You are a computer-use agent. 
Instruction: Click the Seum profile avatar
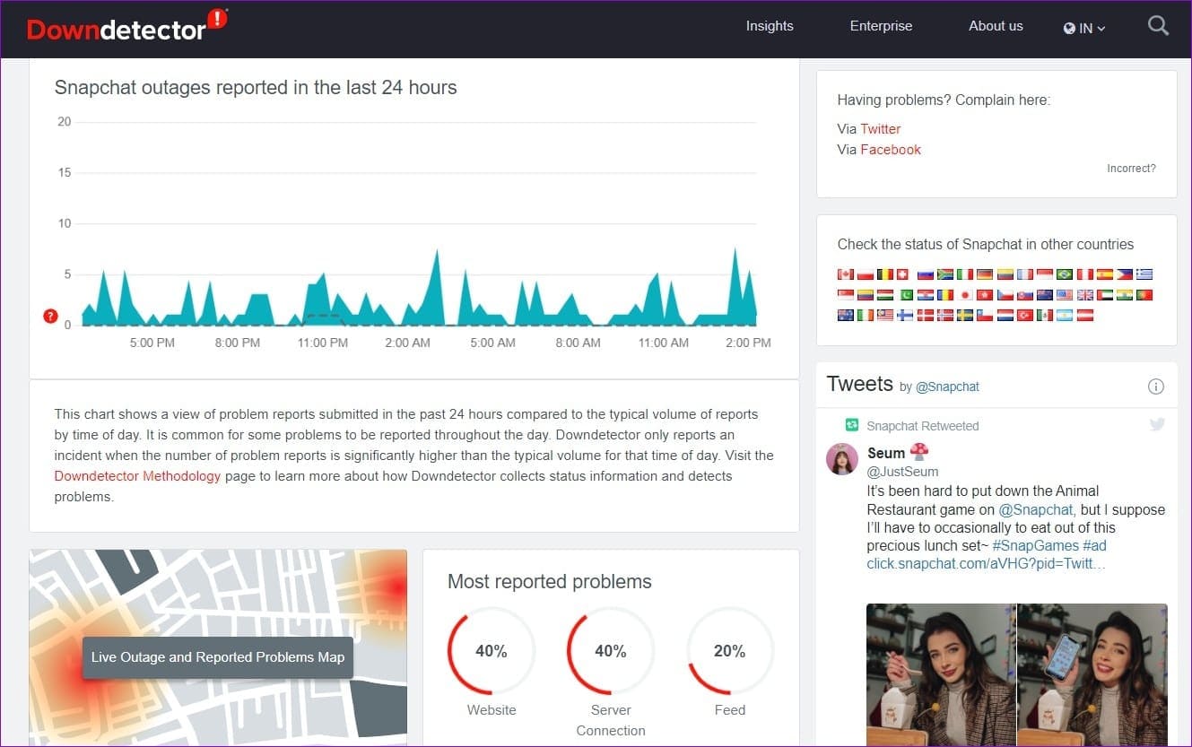coord(841,458)
